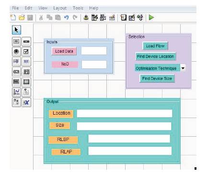Image resolution: width=207 pixels, height=174 pixels.
Task: Select the Check Box palette component
Action: pyautogui.click(x=26, y=52)
